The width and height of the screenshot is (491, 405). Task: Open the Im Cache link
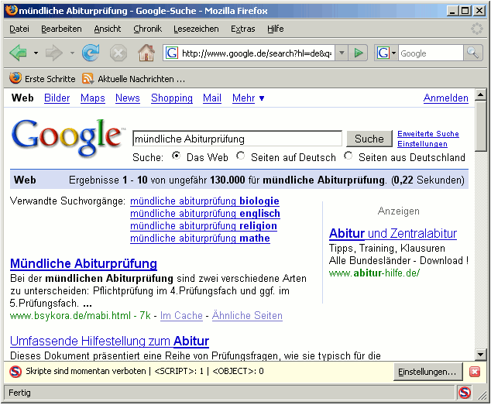(x=181, y=315)
